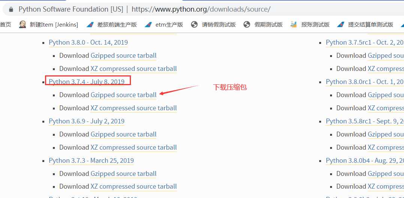Open the 假期测试版 bookmark
This screenshot has height=198, width=404.
tap(269, 25)
